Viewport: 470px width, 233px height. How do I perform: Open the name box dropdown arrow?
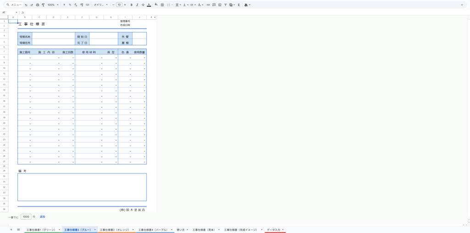click(x=17, y=12)
